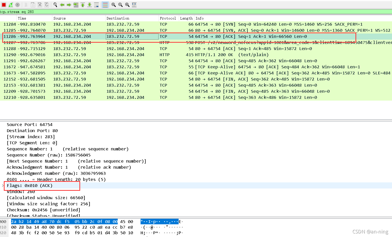
Task: Sort by Length column header
Action: click(186, 18)
